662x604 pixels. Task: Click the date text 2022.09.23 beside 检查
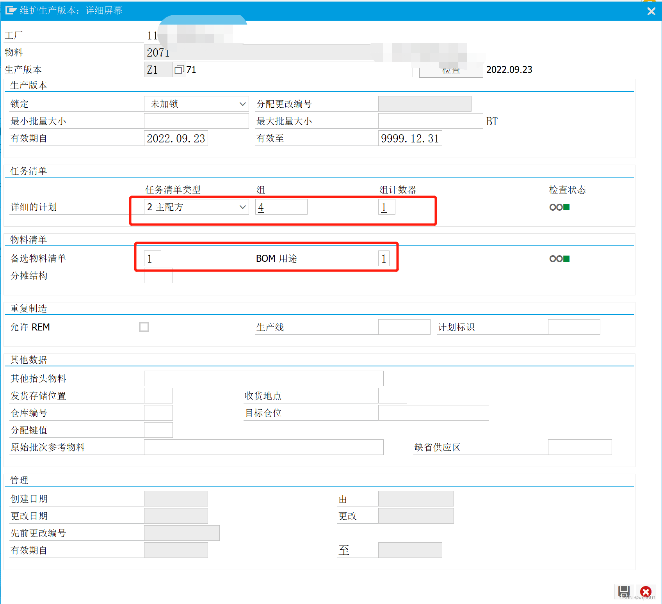click(509, 69)
